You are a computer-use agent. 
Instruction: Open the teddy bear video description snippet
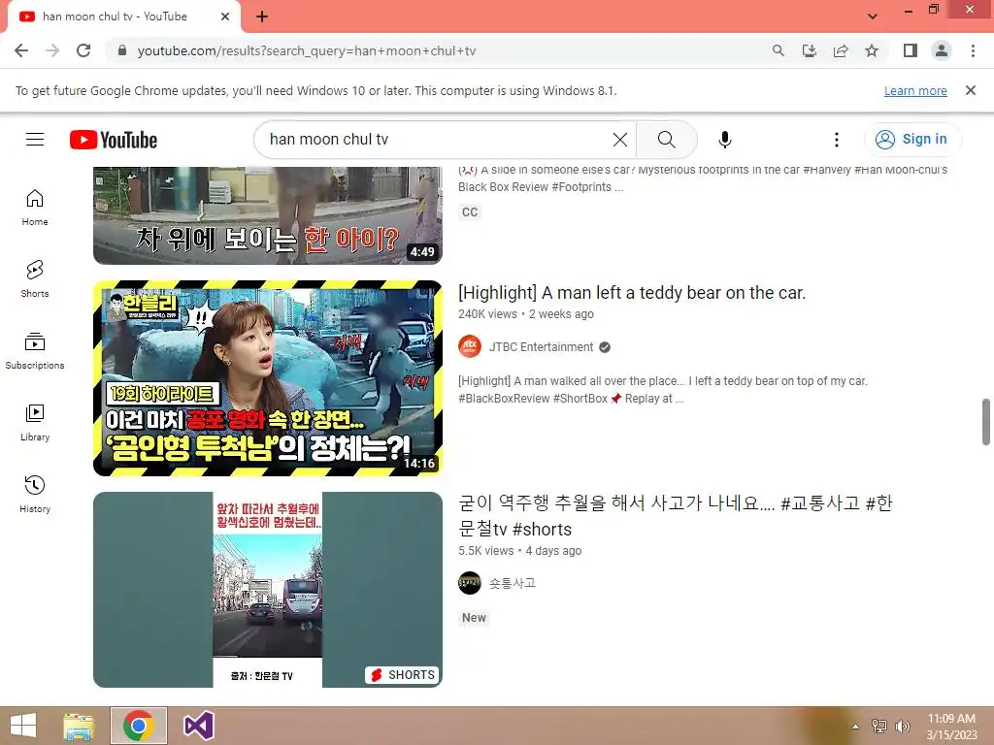662,390
